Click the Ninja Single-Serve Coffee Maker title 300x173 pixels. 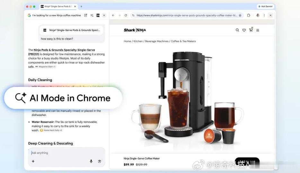[142, 159]
